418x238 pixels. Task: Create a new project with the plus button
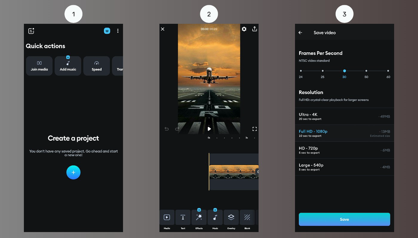pyautogui.click(x=73, y=172)
